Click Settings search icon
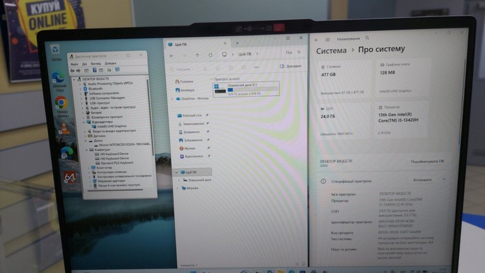 point(367,38)
